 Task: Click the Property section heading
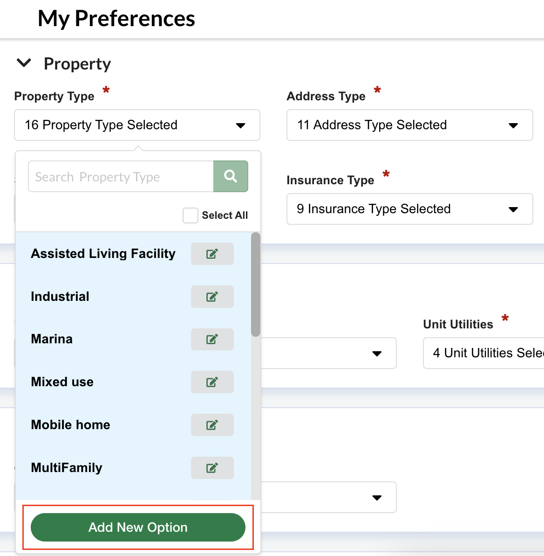(77, 64)
